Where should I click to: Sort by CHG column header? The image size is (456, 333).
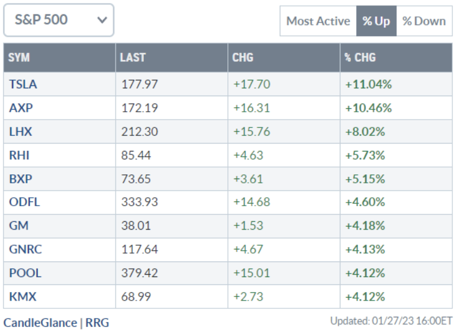(x=242, y=58)
